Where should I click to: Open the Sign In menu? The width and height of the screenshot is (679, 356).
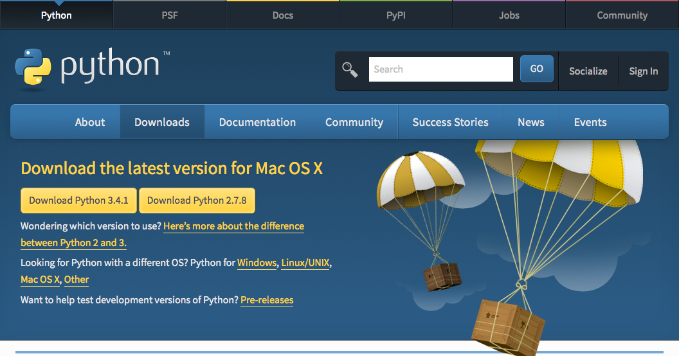(x=643, y=71)
